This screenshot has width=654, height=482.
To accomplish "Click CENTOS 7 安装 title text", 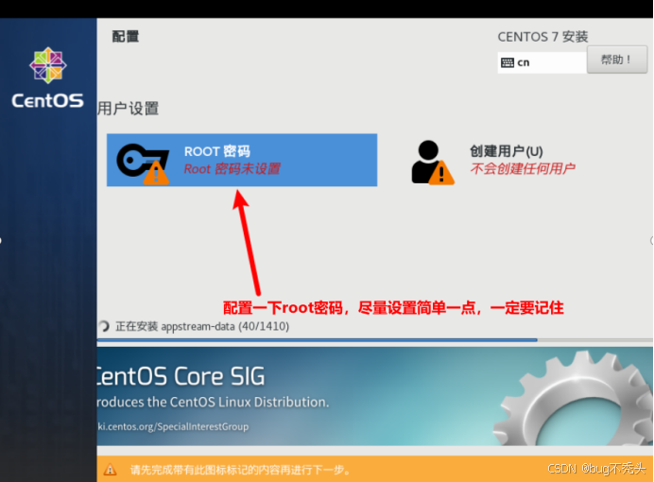I will (542, 37).
